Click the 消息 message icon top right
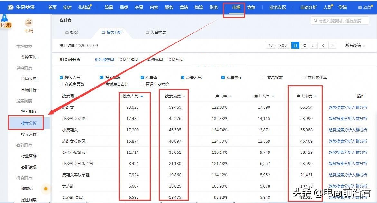377x203 pixels. (365, 7)
